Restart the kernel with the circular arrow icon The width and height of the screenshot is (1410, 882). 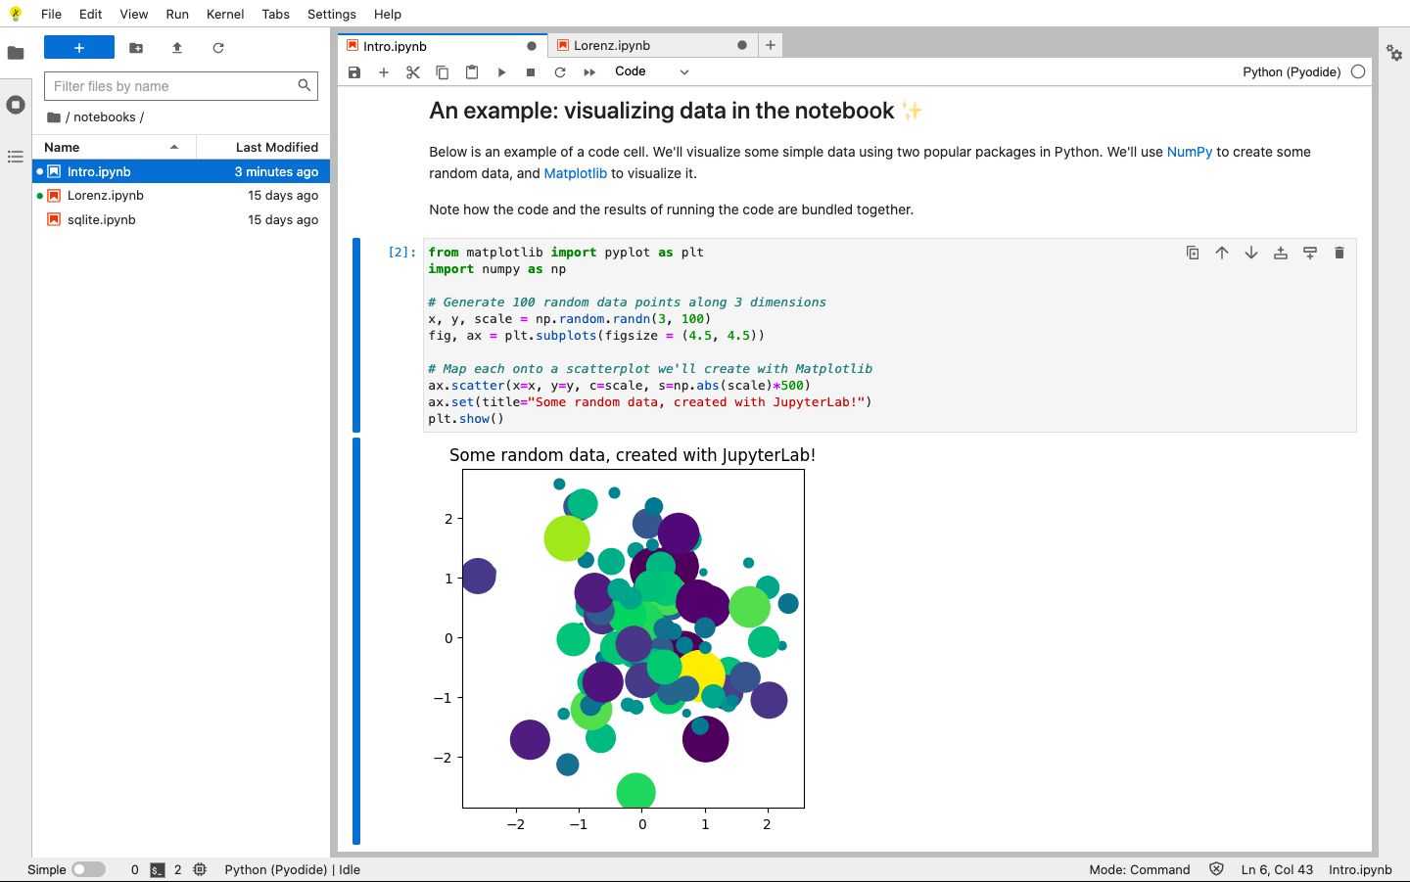click(560, 72)
